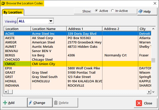This screenshot has width=159, height=110.
Task: Click the green plus Add icon
Action: pyautogui.click(x=5, y=103)
